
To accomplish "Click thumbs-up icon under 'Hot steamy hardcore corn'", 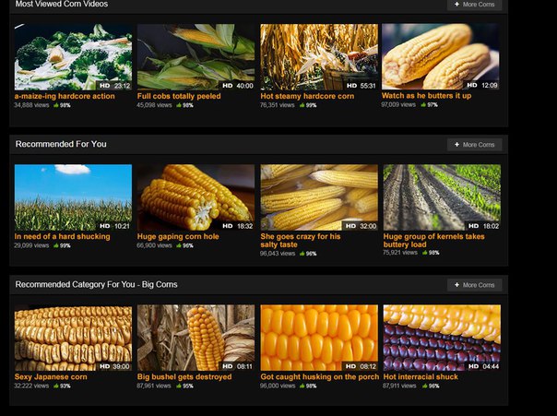I will (x=302, y=105).
